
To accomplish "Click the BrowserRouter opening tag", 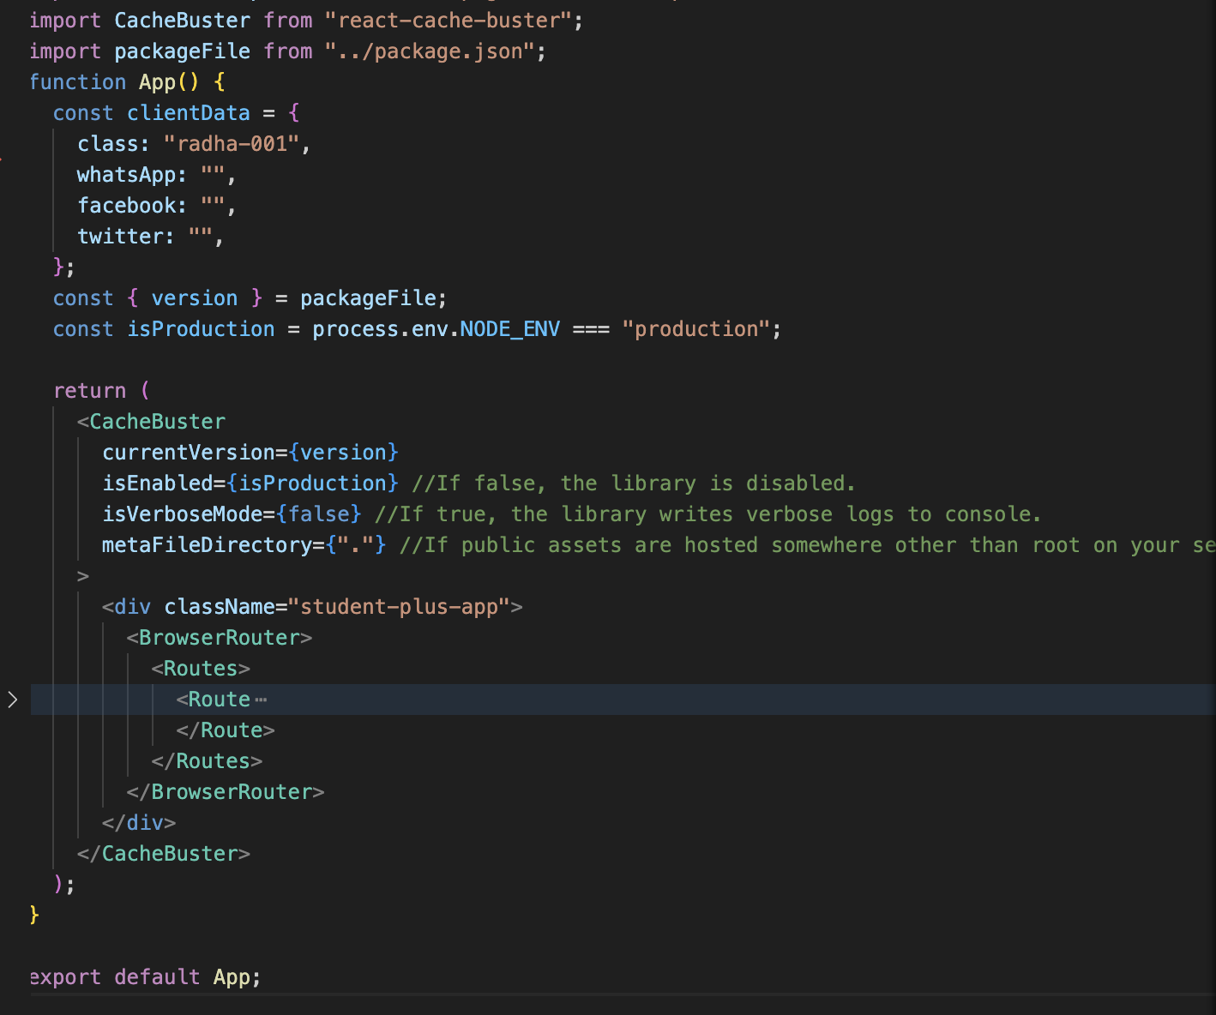I will pos(219,637).
